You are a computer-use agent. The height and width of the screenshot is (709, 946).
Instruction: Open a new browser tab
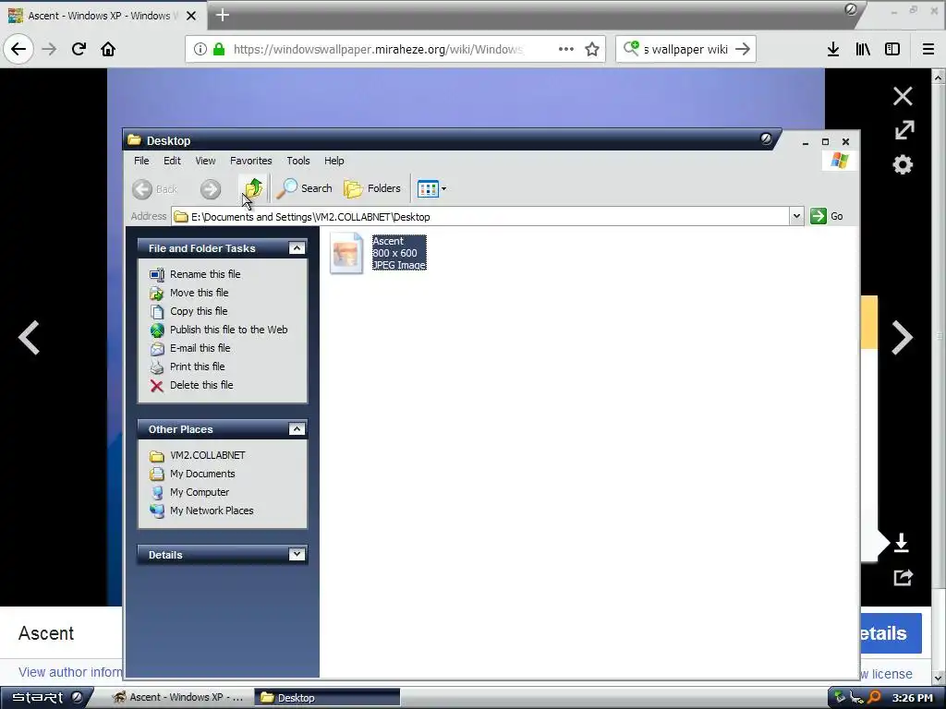click(222, 15)
